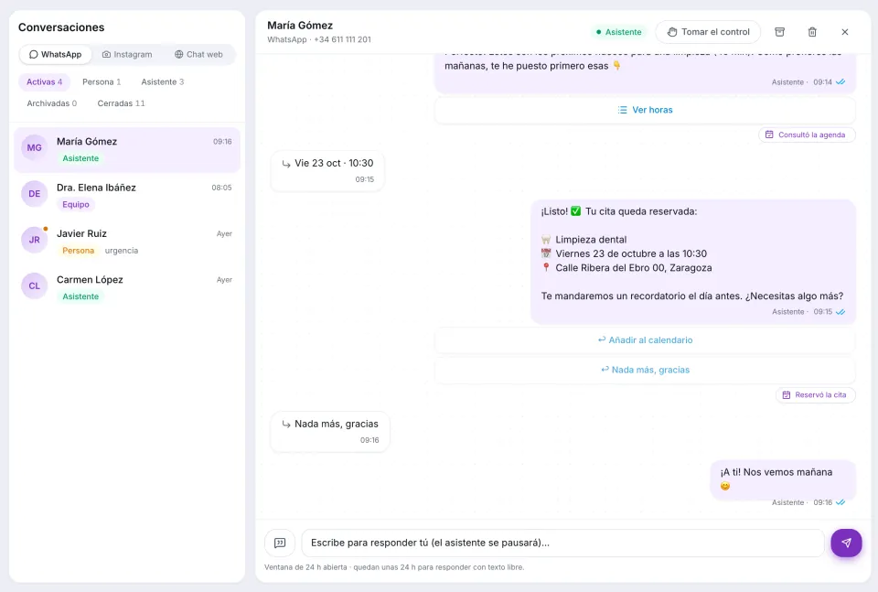The image size is (878, 592).
Task: Click the Equipo label on Elena Ibáñez
Action: click(x=76, y=204)
